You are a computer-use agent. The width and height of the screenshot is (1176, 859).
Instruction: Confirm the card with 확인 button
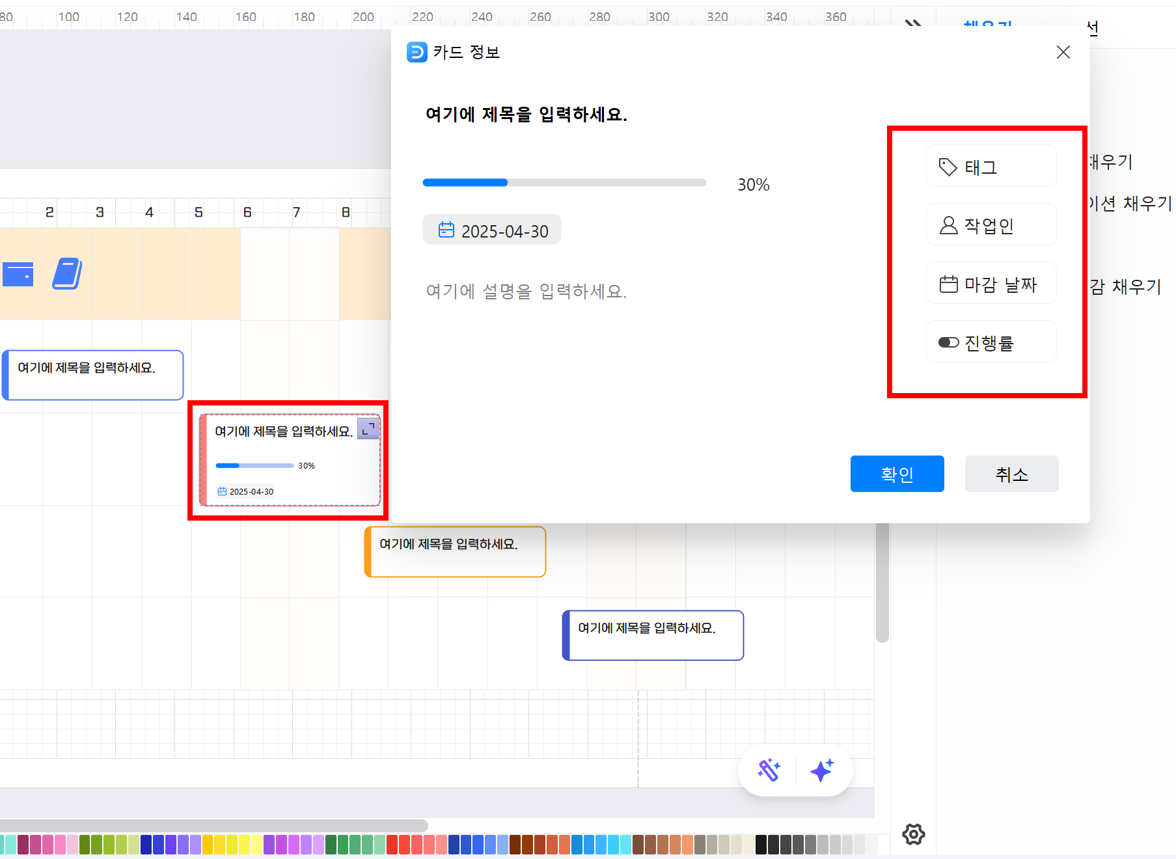click(x=897, y=474)
